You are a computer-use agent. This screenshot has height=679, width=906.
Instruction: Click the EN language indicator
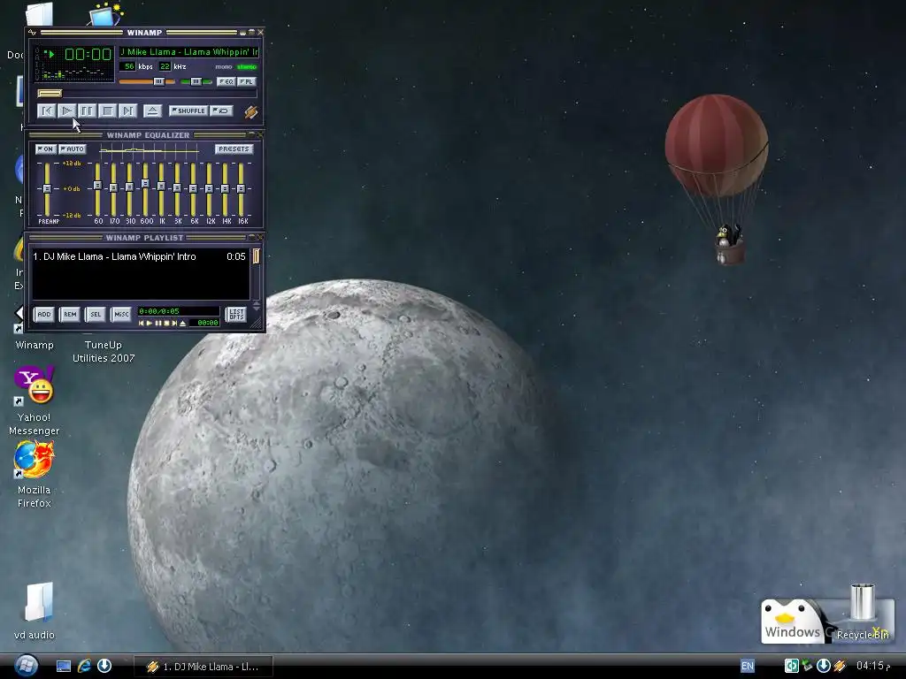(x=747, y=667)
